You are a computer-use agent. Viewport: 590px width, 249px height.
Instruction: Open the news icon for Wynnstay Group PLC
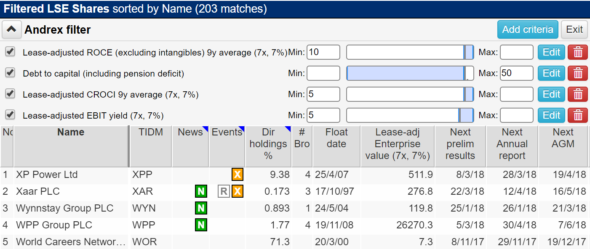point(201,208)
